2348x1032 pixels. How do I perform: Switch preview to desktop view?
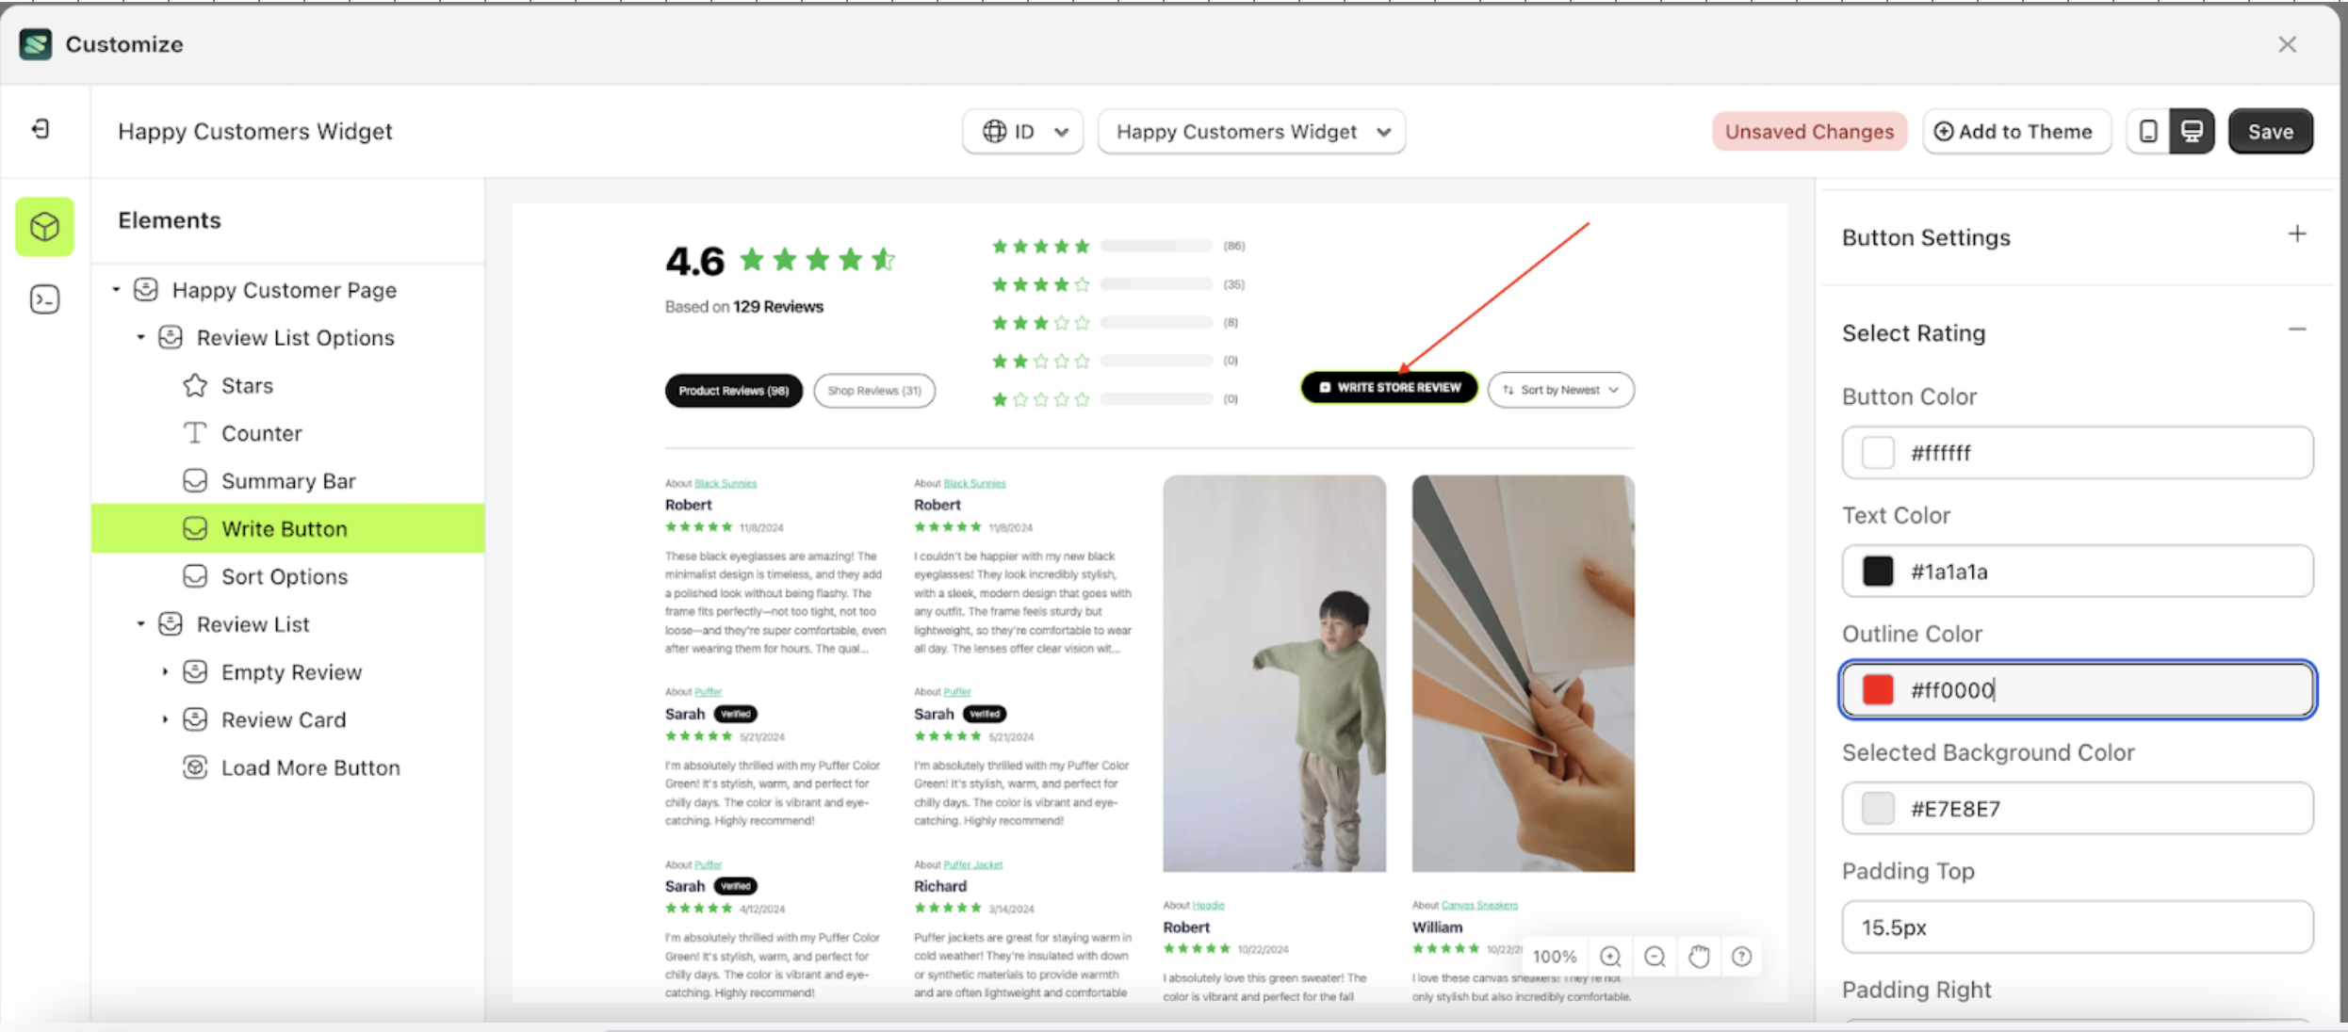point(2193,131)
